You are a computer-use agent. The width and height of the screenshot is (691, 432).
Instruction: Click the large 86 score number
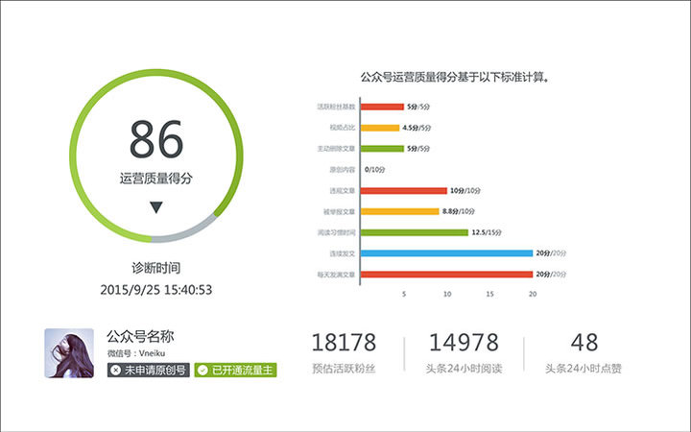click(x=157, y=140)
